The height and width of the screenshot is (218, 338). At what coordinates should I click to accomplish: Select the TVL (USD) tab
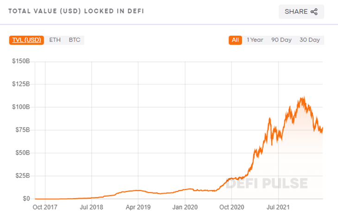coord(26,40)
